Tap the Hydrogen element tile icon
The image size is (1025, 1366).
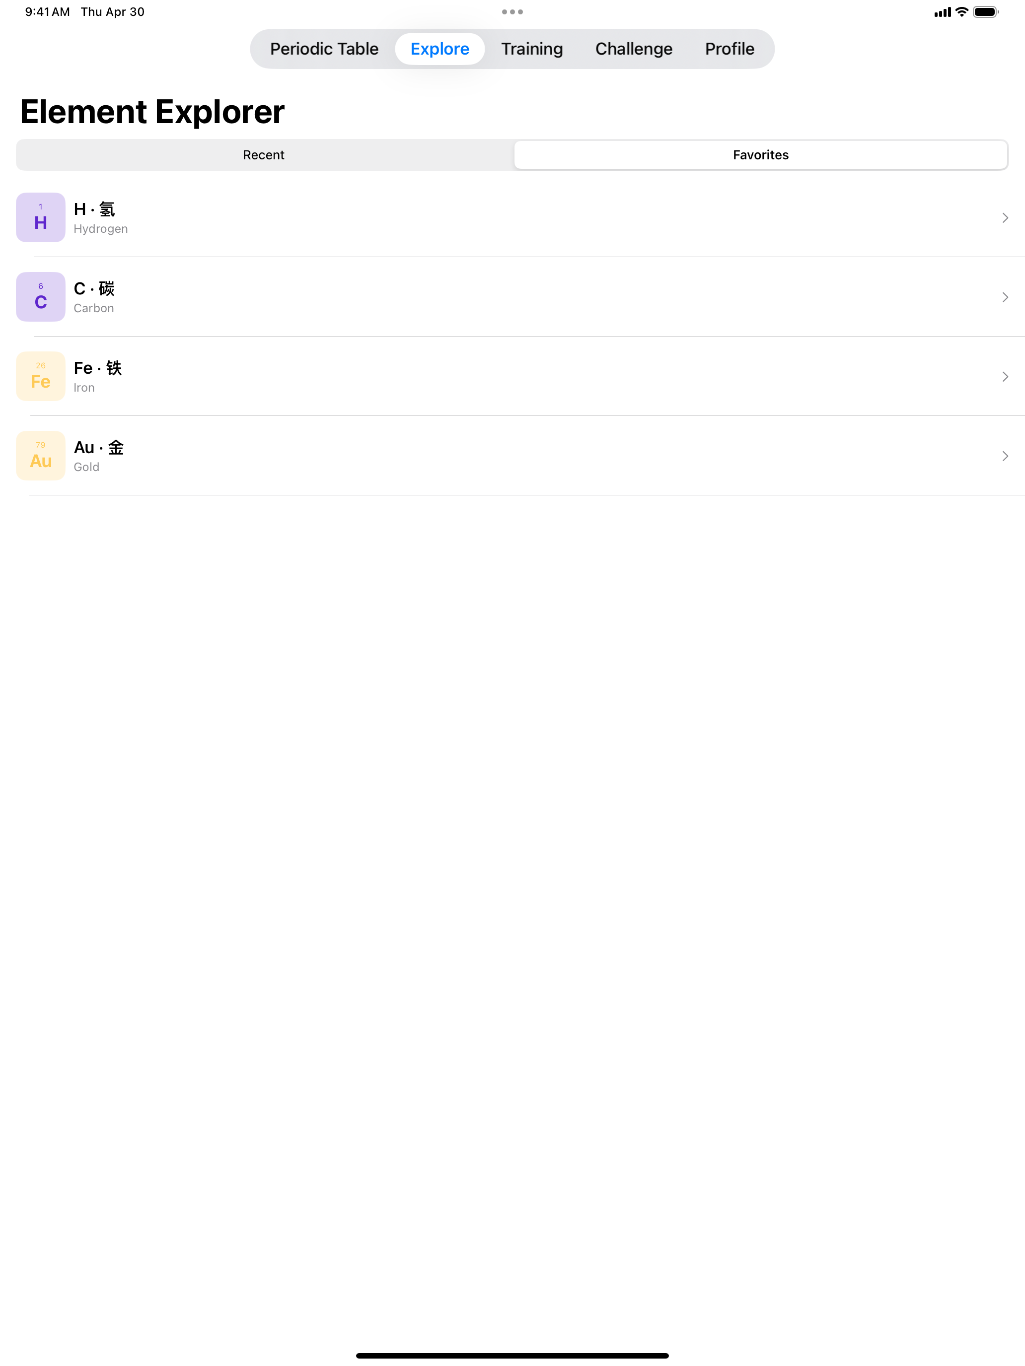pos(41,217)
